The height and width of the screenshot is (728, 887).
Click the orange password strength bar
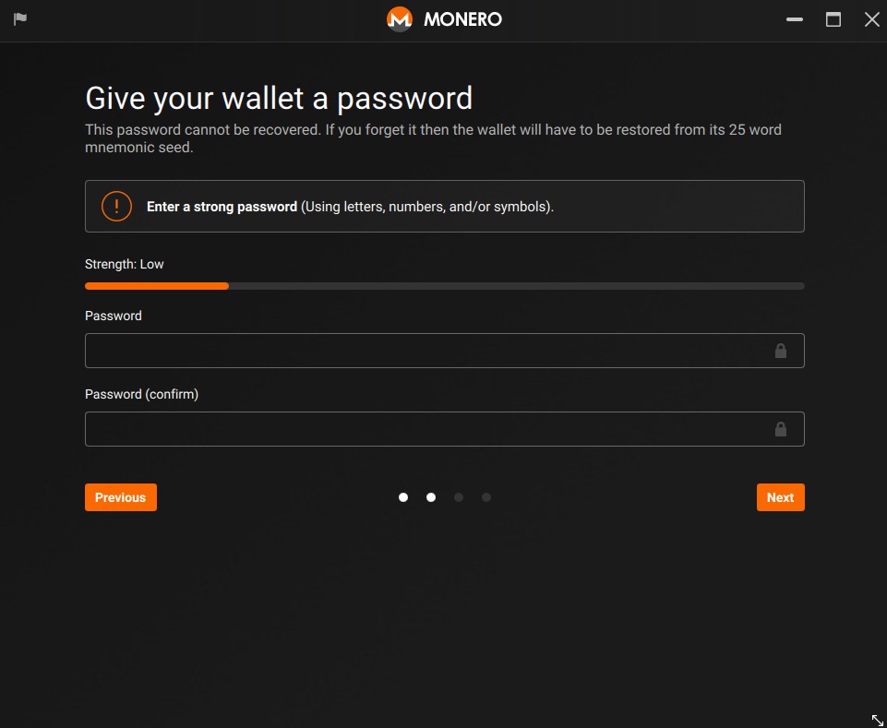(157, 286)
